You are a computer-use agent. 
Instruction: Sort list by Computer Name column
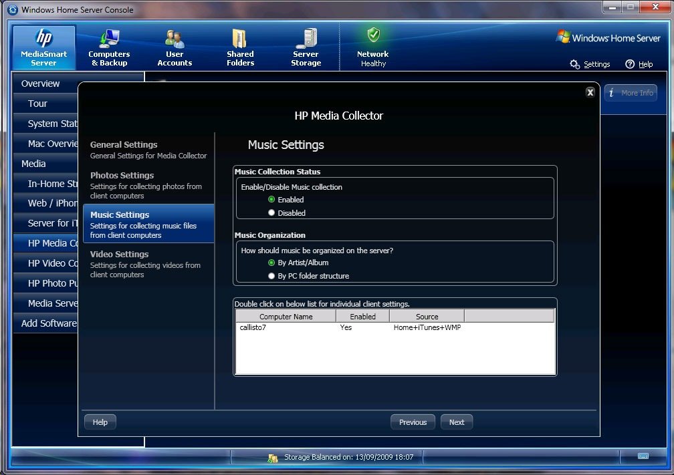286,316
